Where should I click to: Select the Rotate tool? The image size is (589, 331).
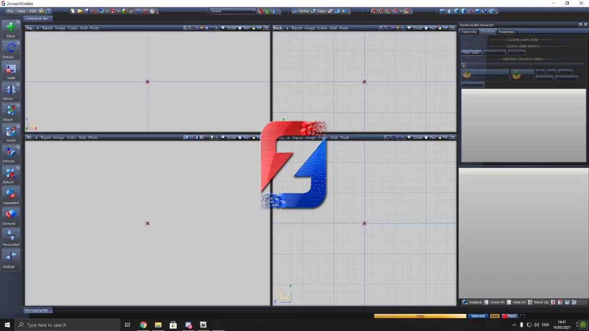[x=11, y=50]
